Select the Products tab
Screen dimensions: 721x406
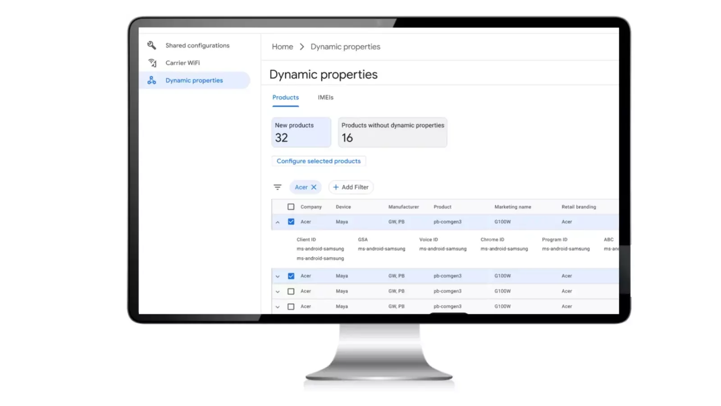(285, 97)
